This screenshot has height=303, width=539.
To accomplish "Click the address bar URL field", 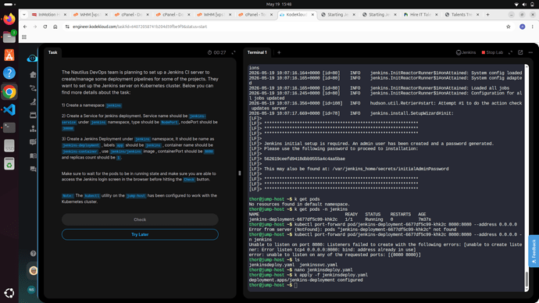I will point(284,27).
